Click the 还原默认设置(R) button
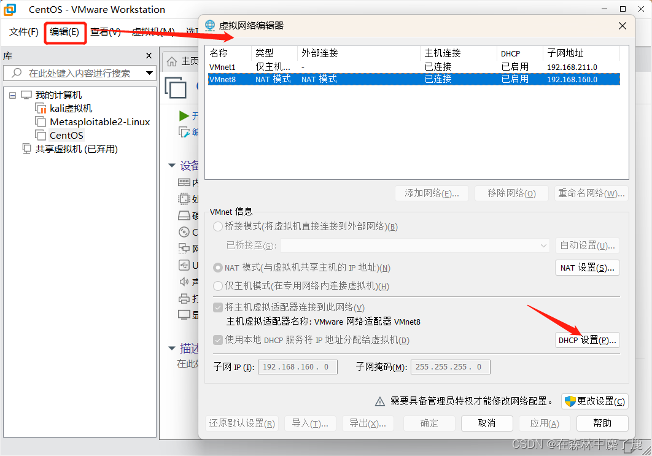This screenshot has height=456, width=652. coord(242,423)
